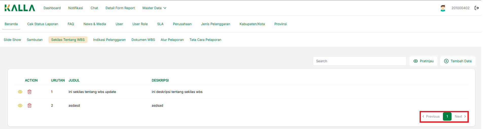Open the Dashboard menu

[x=52, y=8]
